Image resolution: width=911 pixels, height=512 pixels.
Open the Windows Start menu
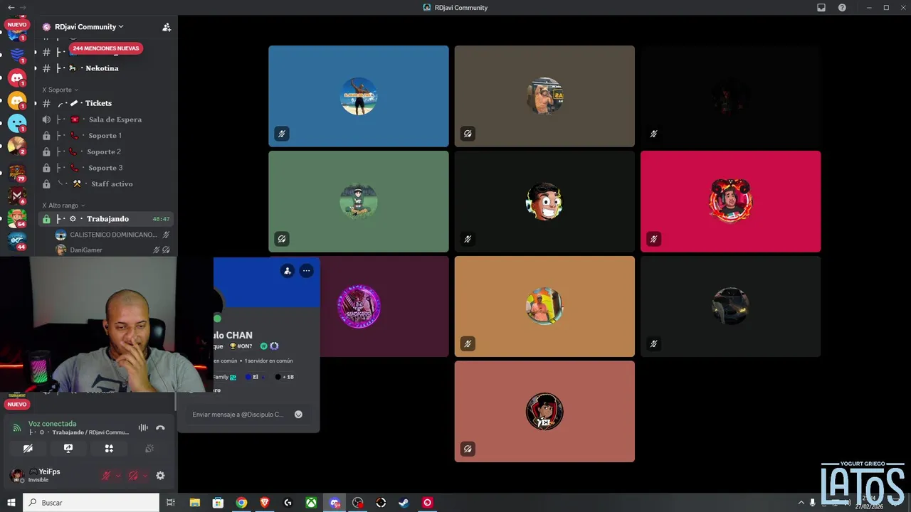coord(11,503)
